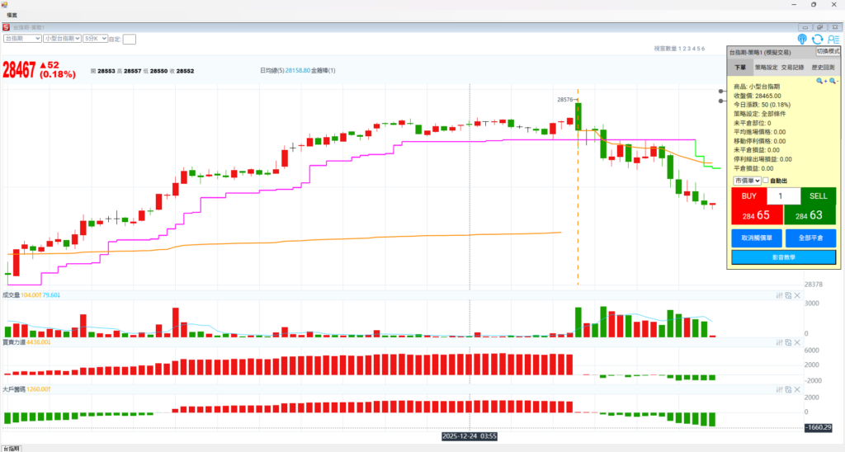Viewport: 845px width, 452px height.
Task: Pop out the 大戶籌碼 indicator panel
Action: click(x=788, y=388)
